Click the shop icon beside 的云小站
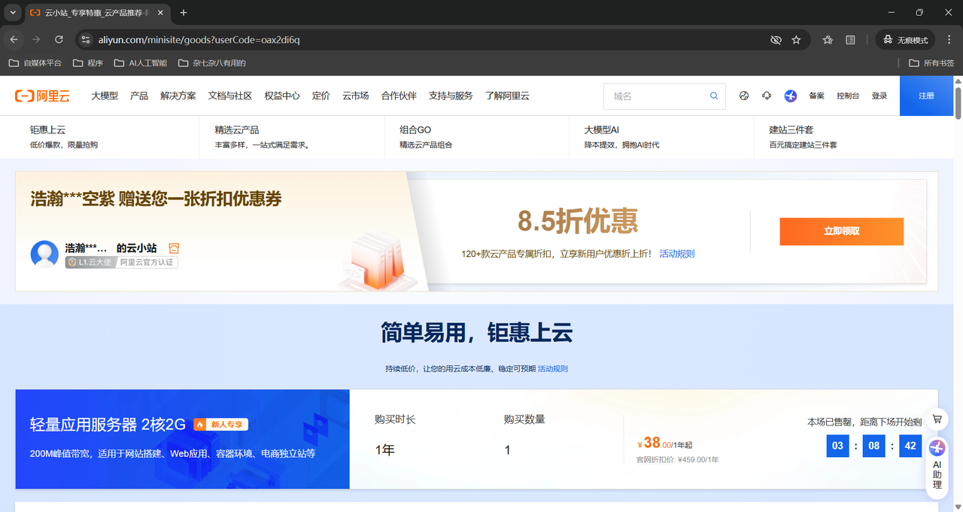The image size is (963, 512). 174,248
